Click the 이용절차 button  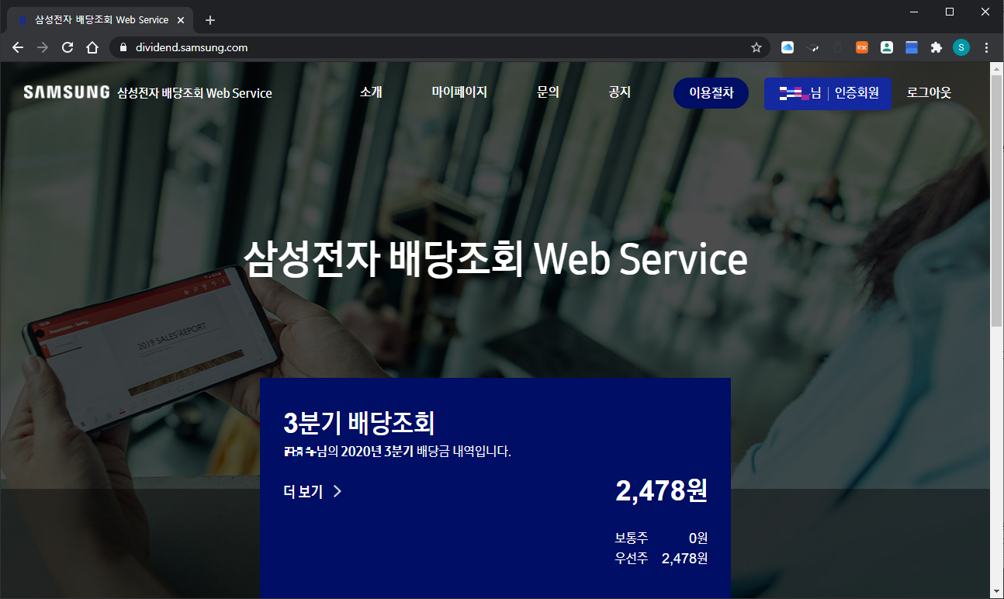[x=711, y=93]
